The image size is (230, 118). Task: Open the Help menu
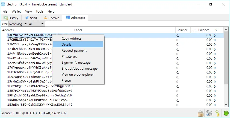[x=51, y=11]
